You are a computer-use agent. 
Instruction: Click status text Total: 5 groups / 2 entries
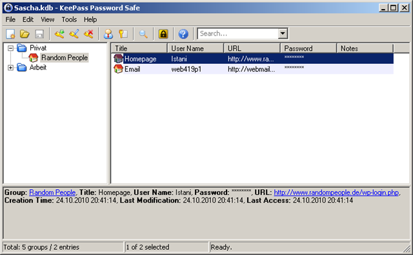click(x=41, y=247)
